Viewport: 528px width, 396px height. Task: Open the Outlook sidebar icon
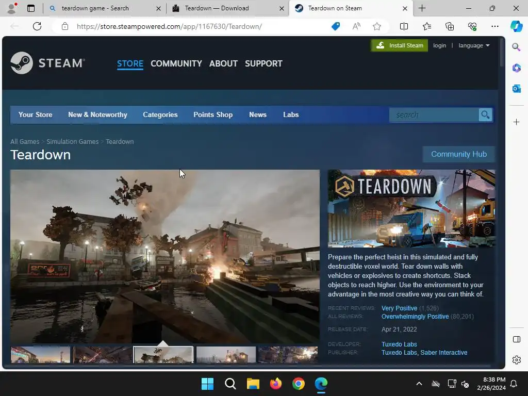tap(516, 89)
